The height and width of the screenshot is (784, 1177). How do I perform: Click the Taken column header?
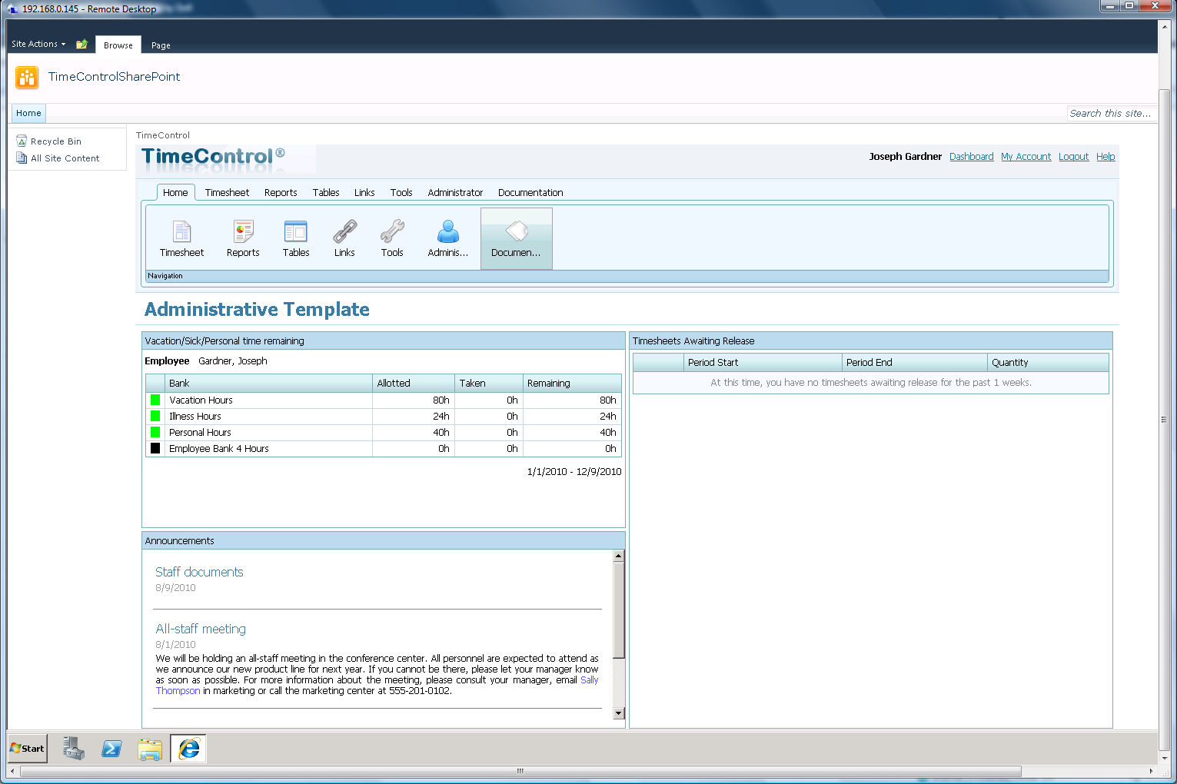(489, 383)
